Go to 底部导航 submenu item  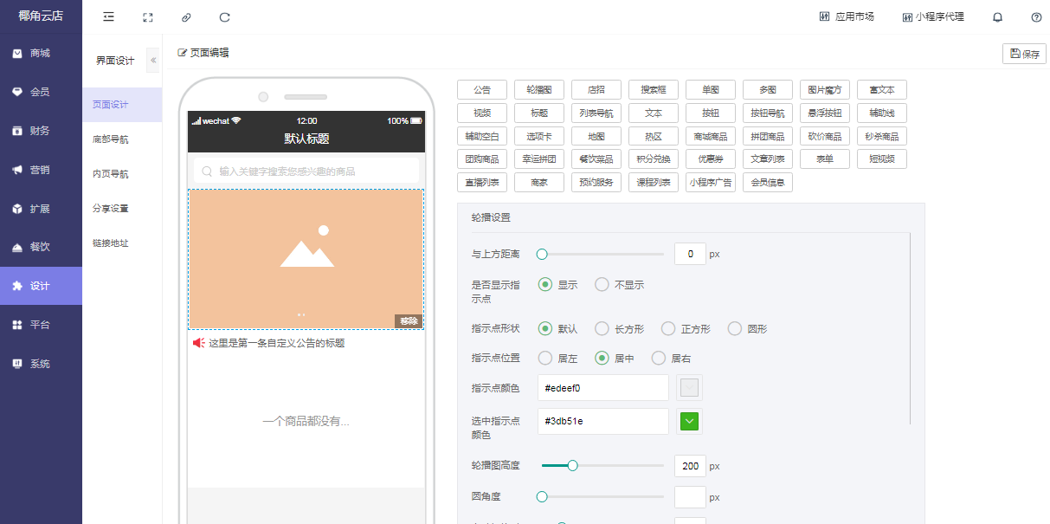point(111,139)
